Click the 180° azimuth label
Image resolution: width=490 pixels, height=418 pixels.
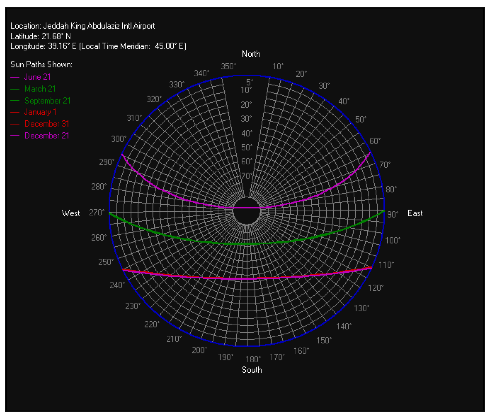pyautogui.click(x=253, y=359)
